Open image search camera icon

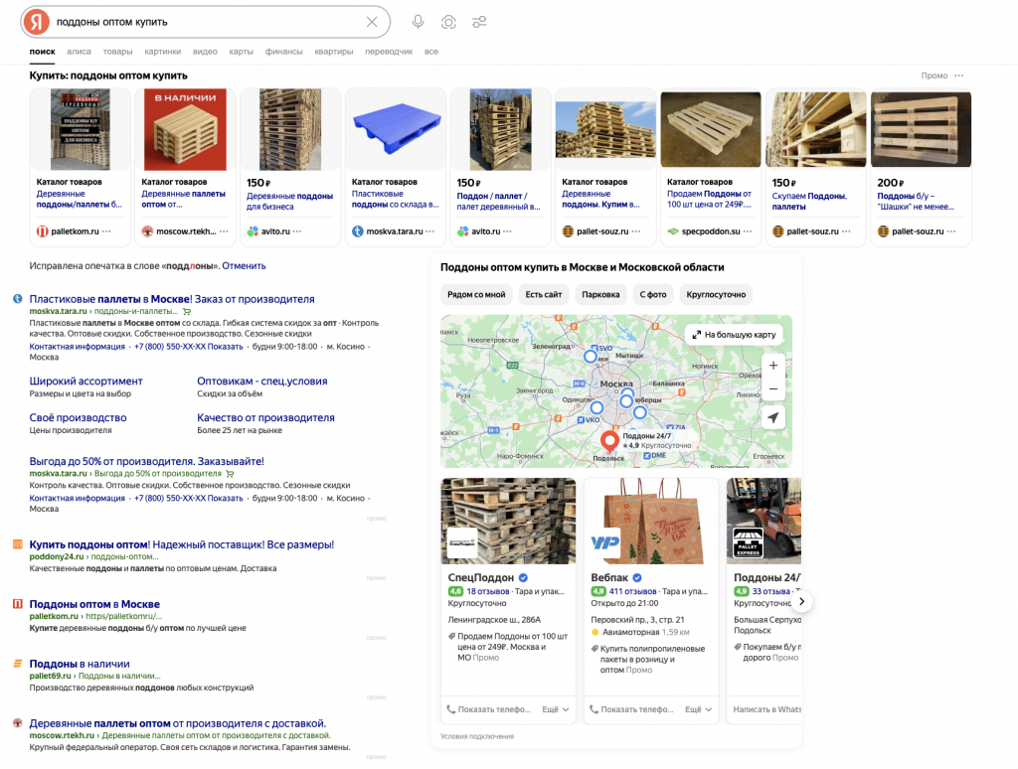coord(448,22)
